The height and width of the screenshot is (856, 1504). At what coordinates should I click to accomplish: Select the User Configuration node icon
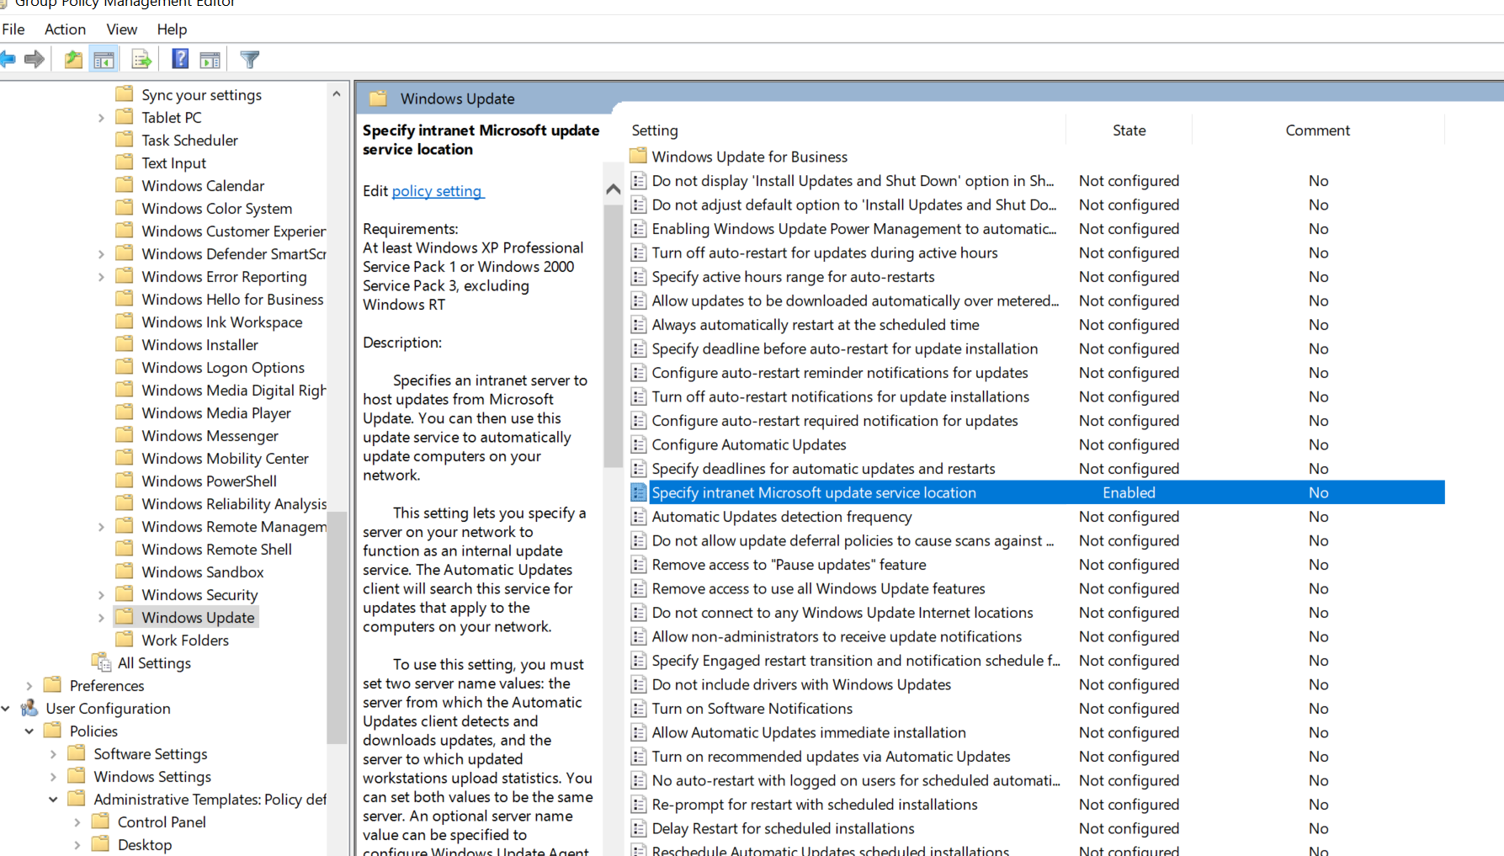(29, 708)
